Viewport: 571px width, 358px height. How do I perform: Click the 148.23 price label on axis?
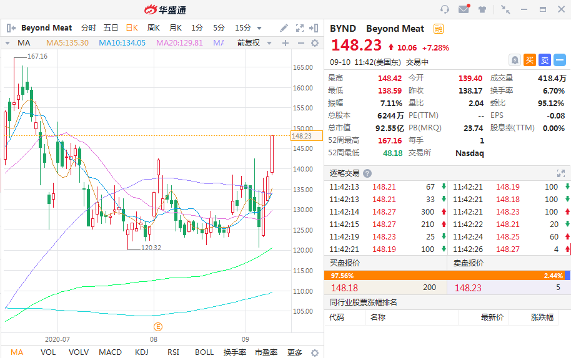[307, 136]
